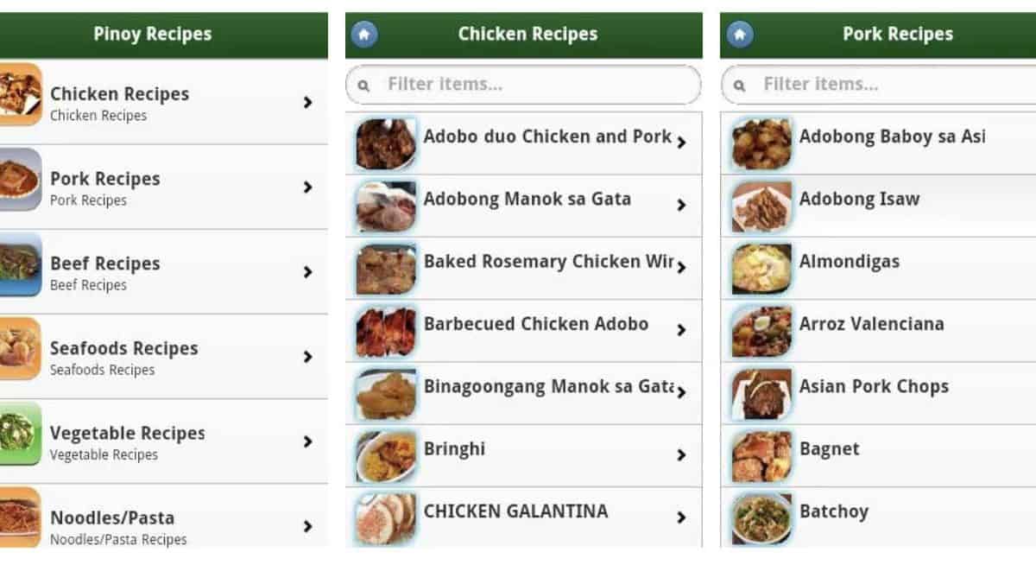Image resolution: width=1036 pixels, height=565 pixels.
Task: Tap the home icon in Chicken Recipes header
Action: [364, 35]
